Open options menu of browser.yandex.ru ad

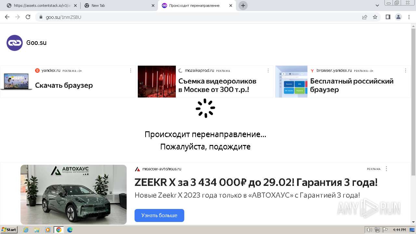point(406,71)
